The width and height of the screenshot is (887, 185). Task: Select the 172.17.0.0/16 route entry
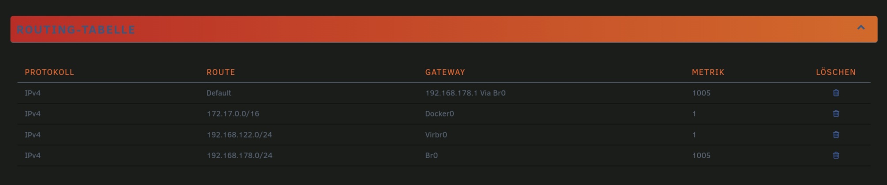click(233, 113)
